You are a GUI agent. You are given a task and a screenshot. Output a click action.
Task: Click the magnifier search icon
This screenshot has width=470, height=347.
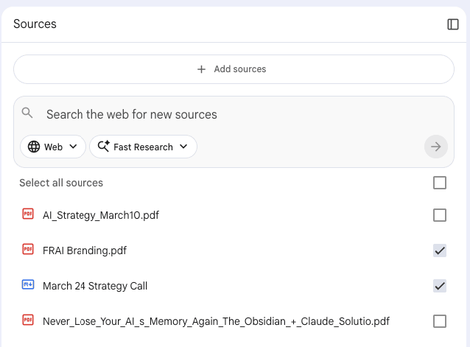click(27, 113)
